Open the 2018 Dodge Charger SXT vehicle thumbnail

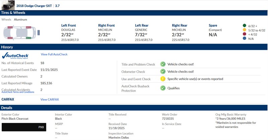coord(8,5)
